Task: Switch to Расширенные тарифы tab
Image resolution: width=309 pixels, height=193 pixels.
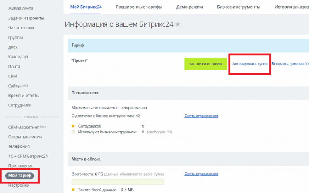Action: tap(139, 7)
